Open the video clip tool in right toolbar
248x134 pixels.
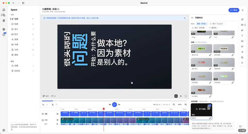[242, 46]
